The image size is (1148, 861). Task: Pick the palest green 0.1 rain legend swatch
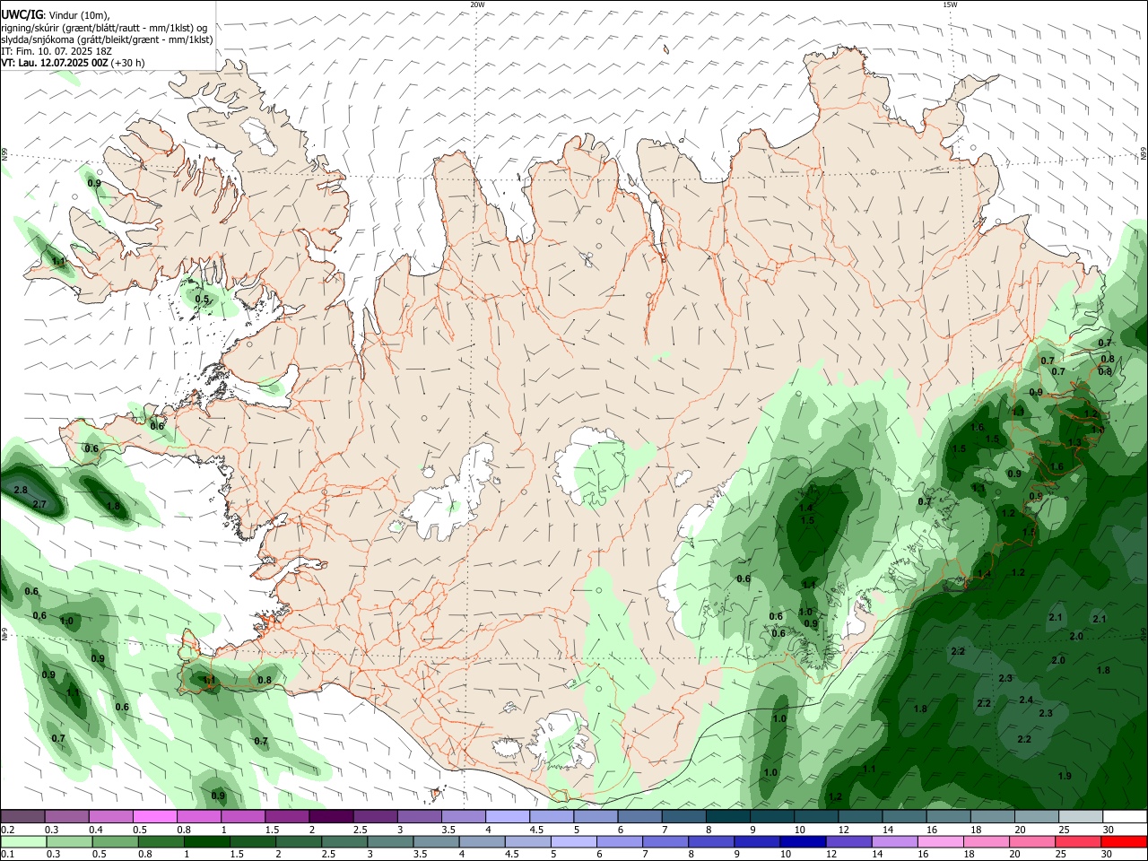pyautogui.click(x=23, y=842)
